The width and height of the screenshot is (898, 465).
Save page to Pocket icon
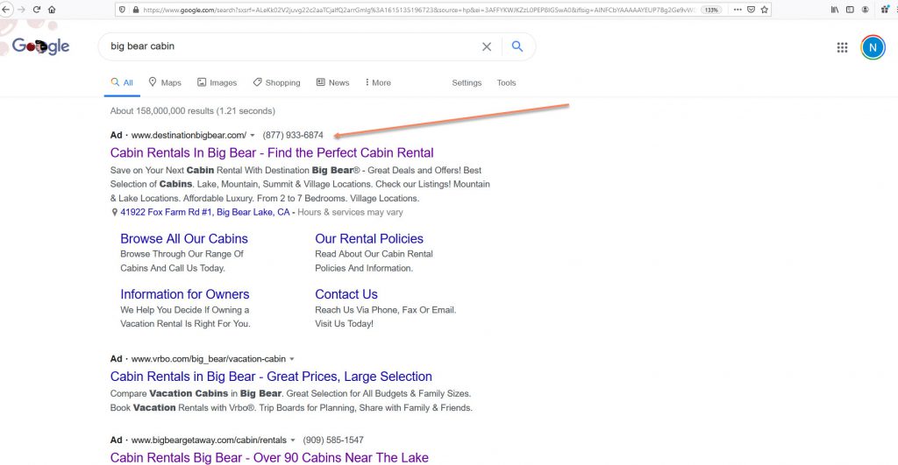click(751, 10)
